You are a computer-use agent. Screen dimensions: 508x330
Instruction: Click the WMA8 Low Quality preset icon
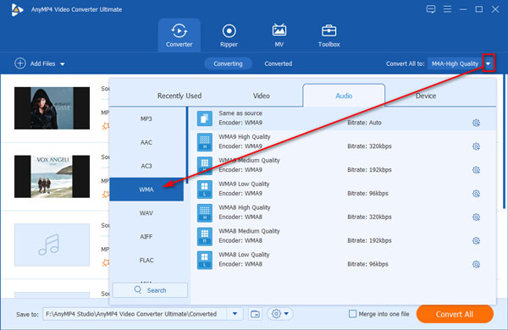coord(205,260)
